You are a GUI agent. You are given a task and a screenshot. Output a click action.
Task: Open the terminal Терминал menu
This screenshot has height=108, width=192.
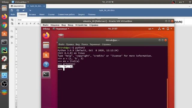[x=95, y=44]
